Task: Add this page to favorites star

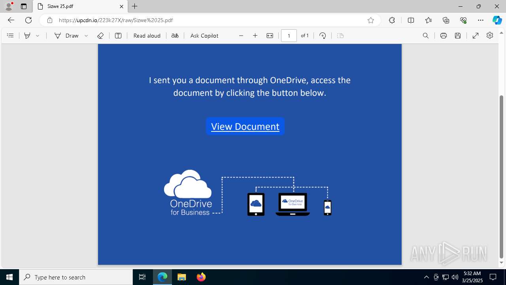Action: click(x=371, y=20)
